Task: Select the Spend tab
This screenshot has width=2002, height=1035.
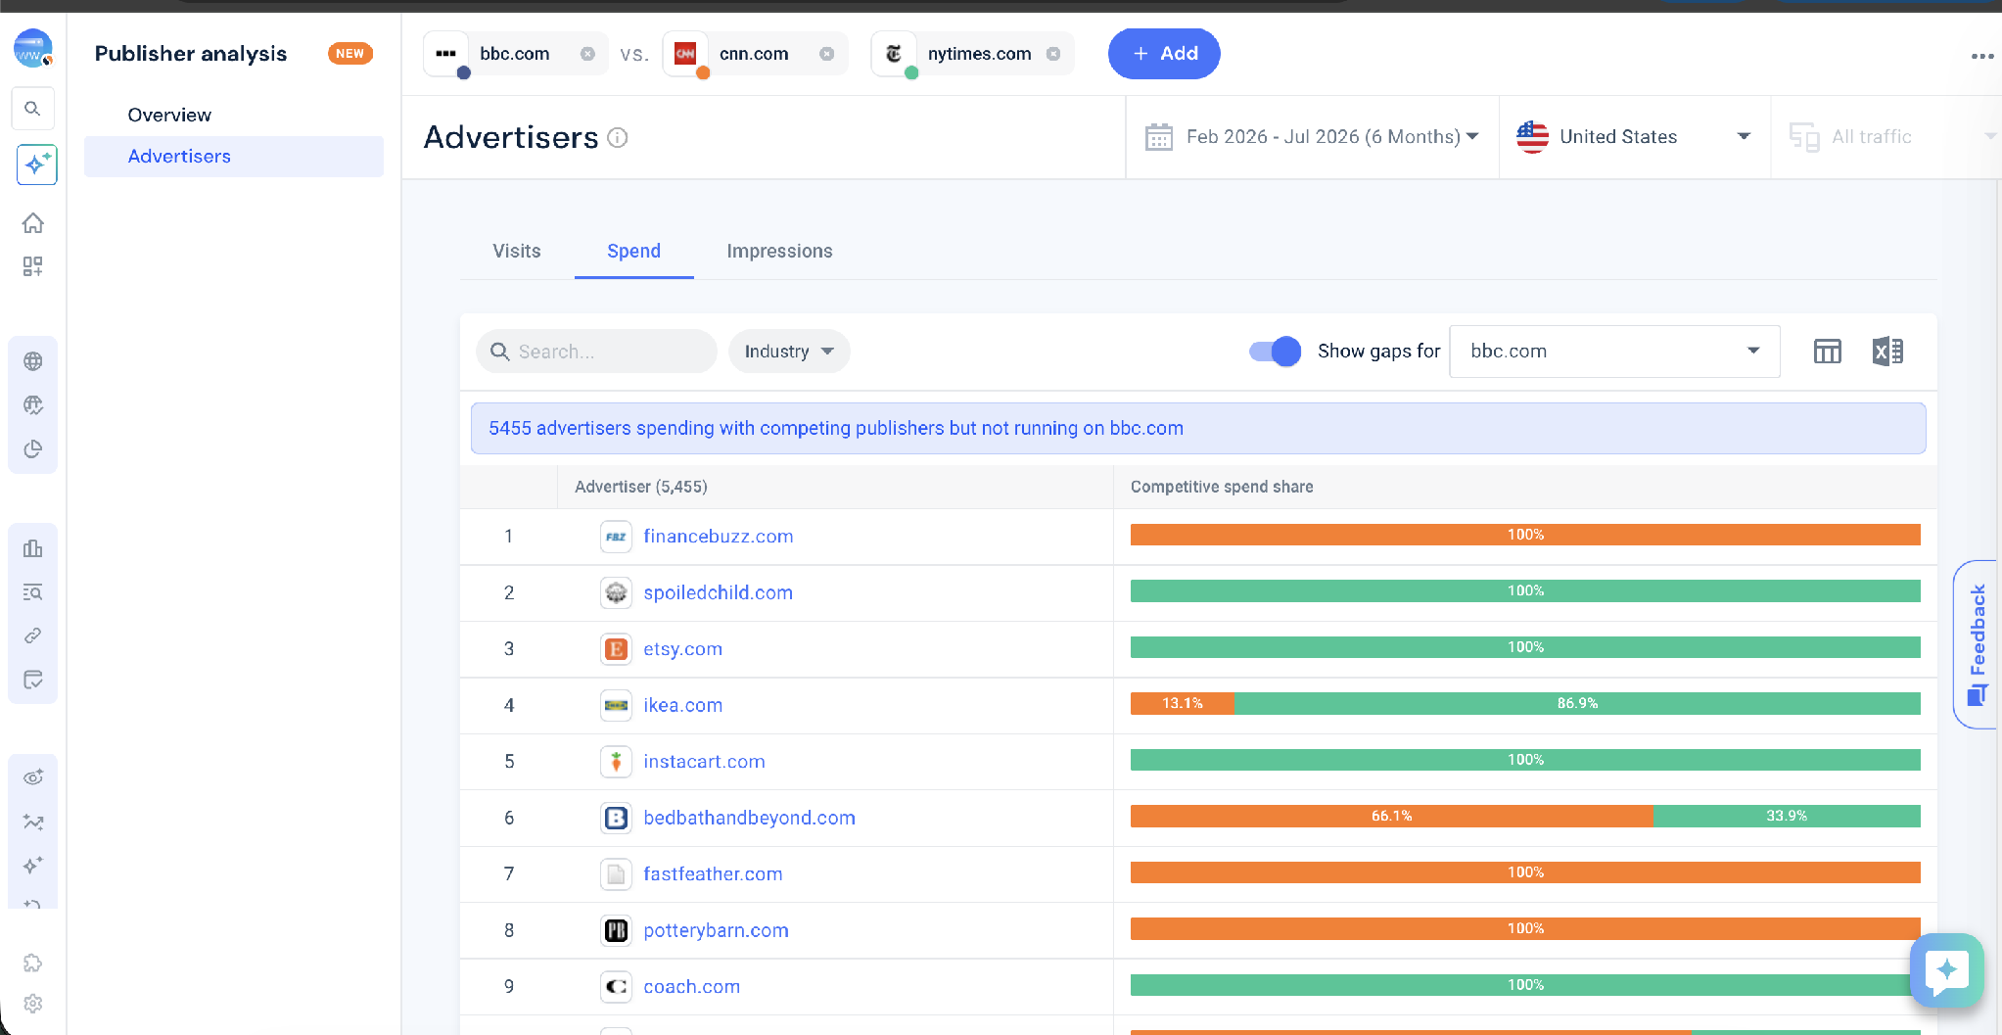Action: (634, 252)
